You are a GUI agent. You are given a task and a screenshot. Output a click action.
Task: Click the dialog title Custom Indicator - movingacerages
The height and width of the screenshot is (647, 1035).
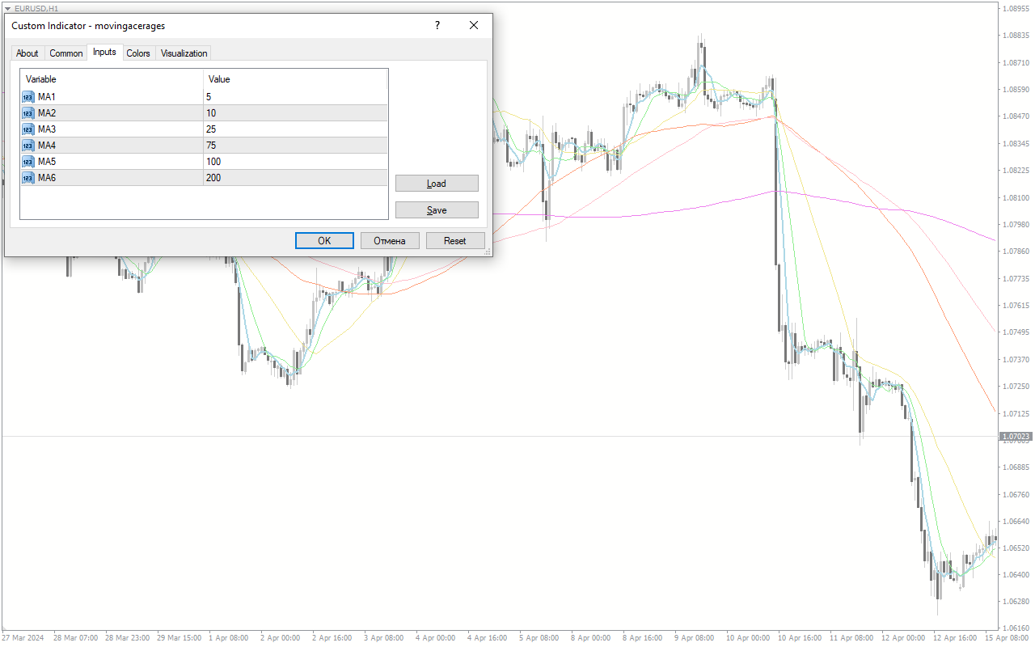(88, 26)
